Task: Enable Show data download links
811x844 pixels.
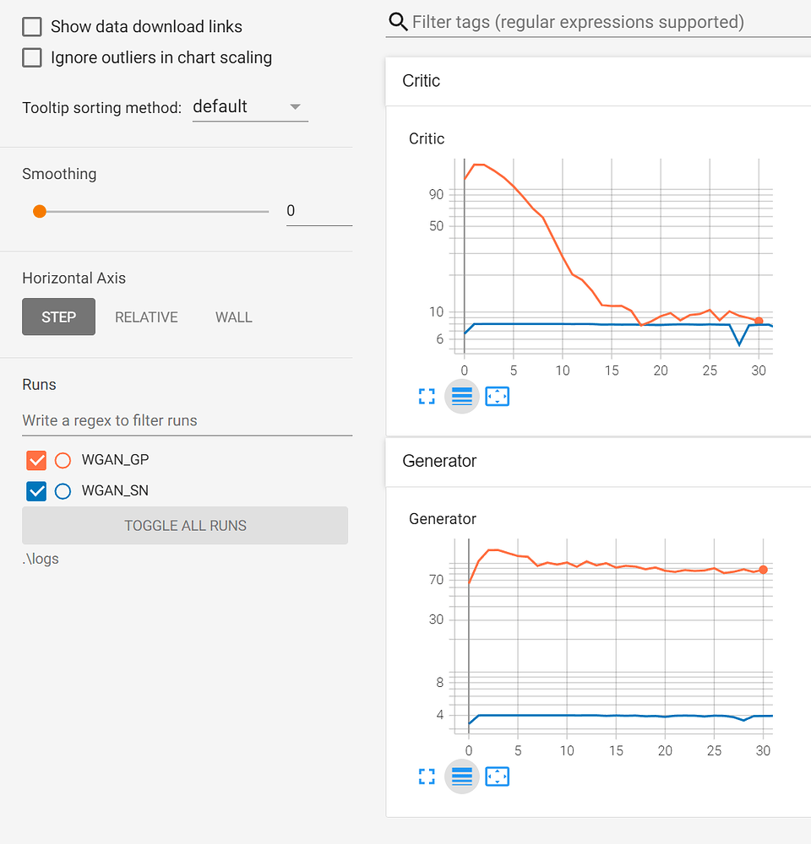Action: coord(32,27)
